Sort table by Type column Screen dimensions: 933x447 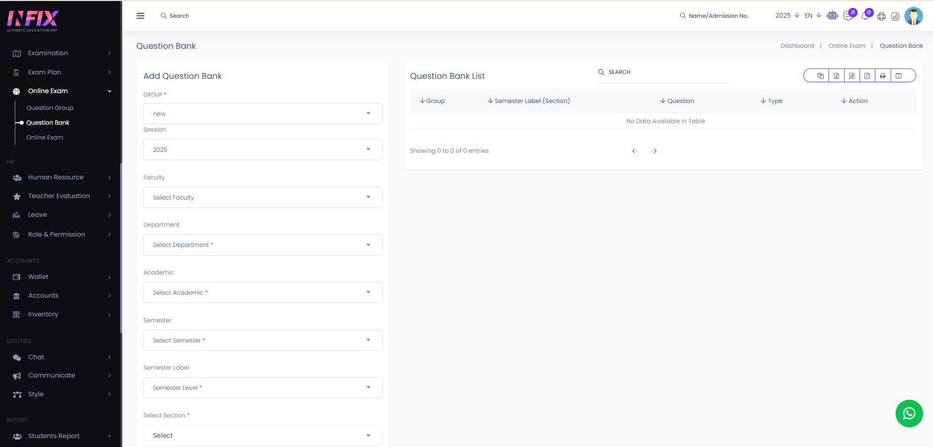pyautogui.click(x=771, y=101)
